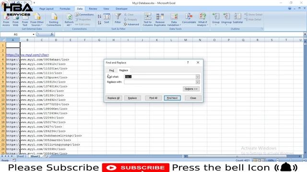Click the Replace All button
Image resolution: width=307 pixels, height=172 pixels.
click(x=114, y=98)
